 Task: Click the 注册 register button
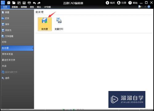tap(122, 3)
